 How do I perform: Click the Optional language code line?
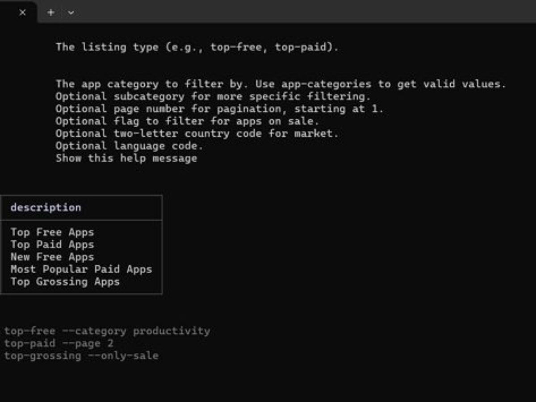[x=129, y=146]
